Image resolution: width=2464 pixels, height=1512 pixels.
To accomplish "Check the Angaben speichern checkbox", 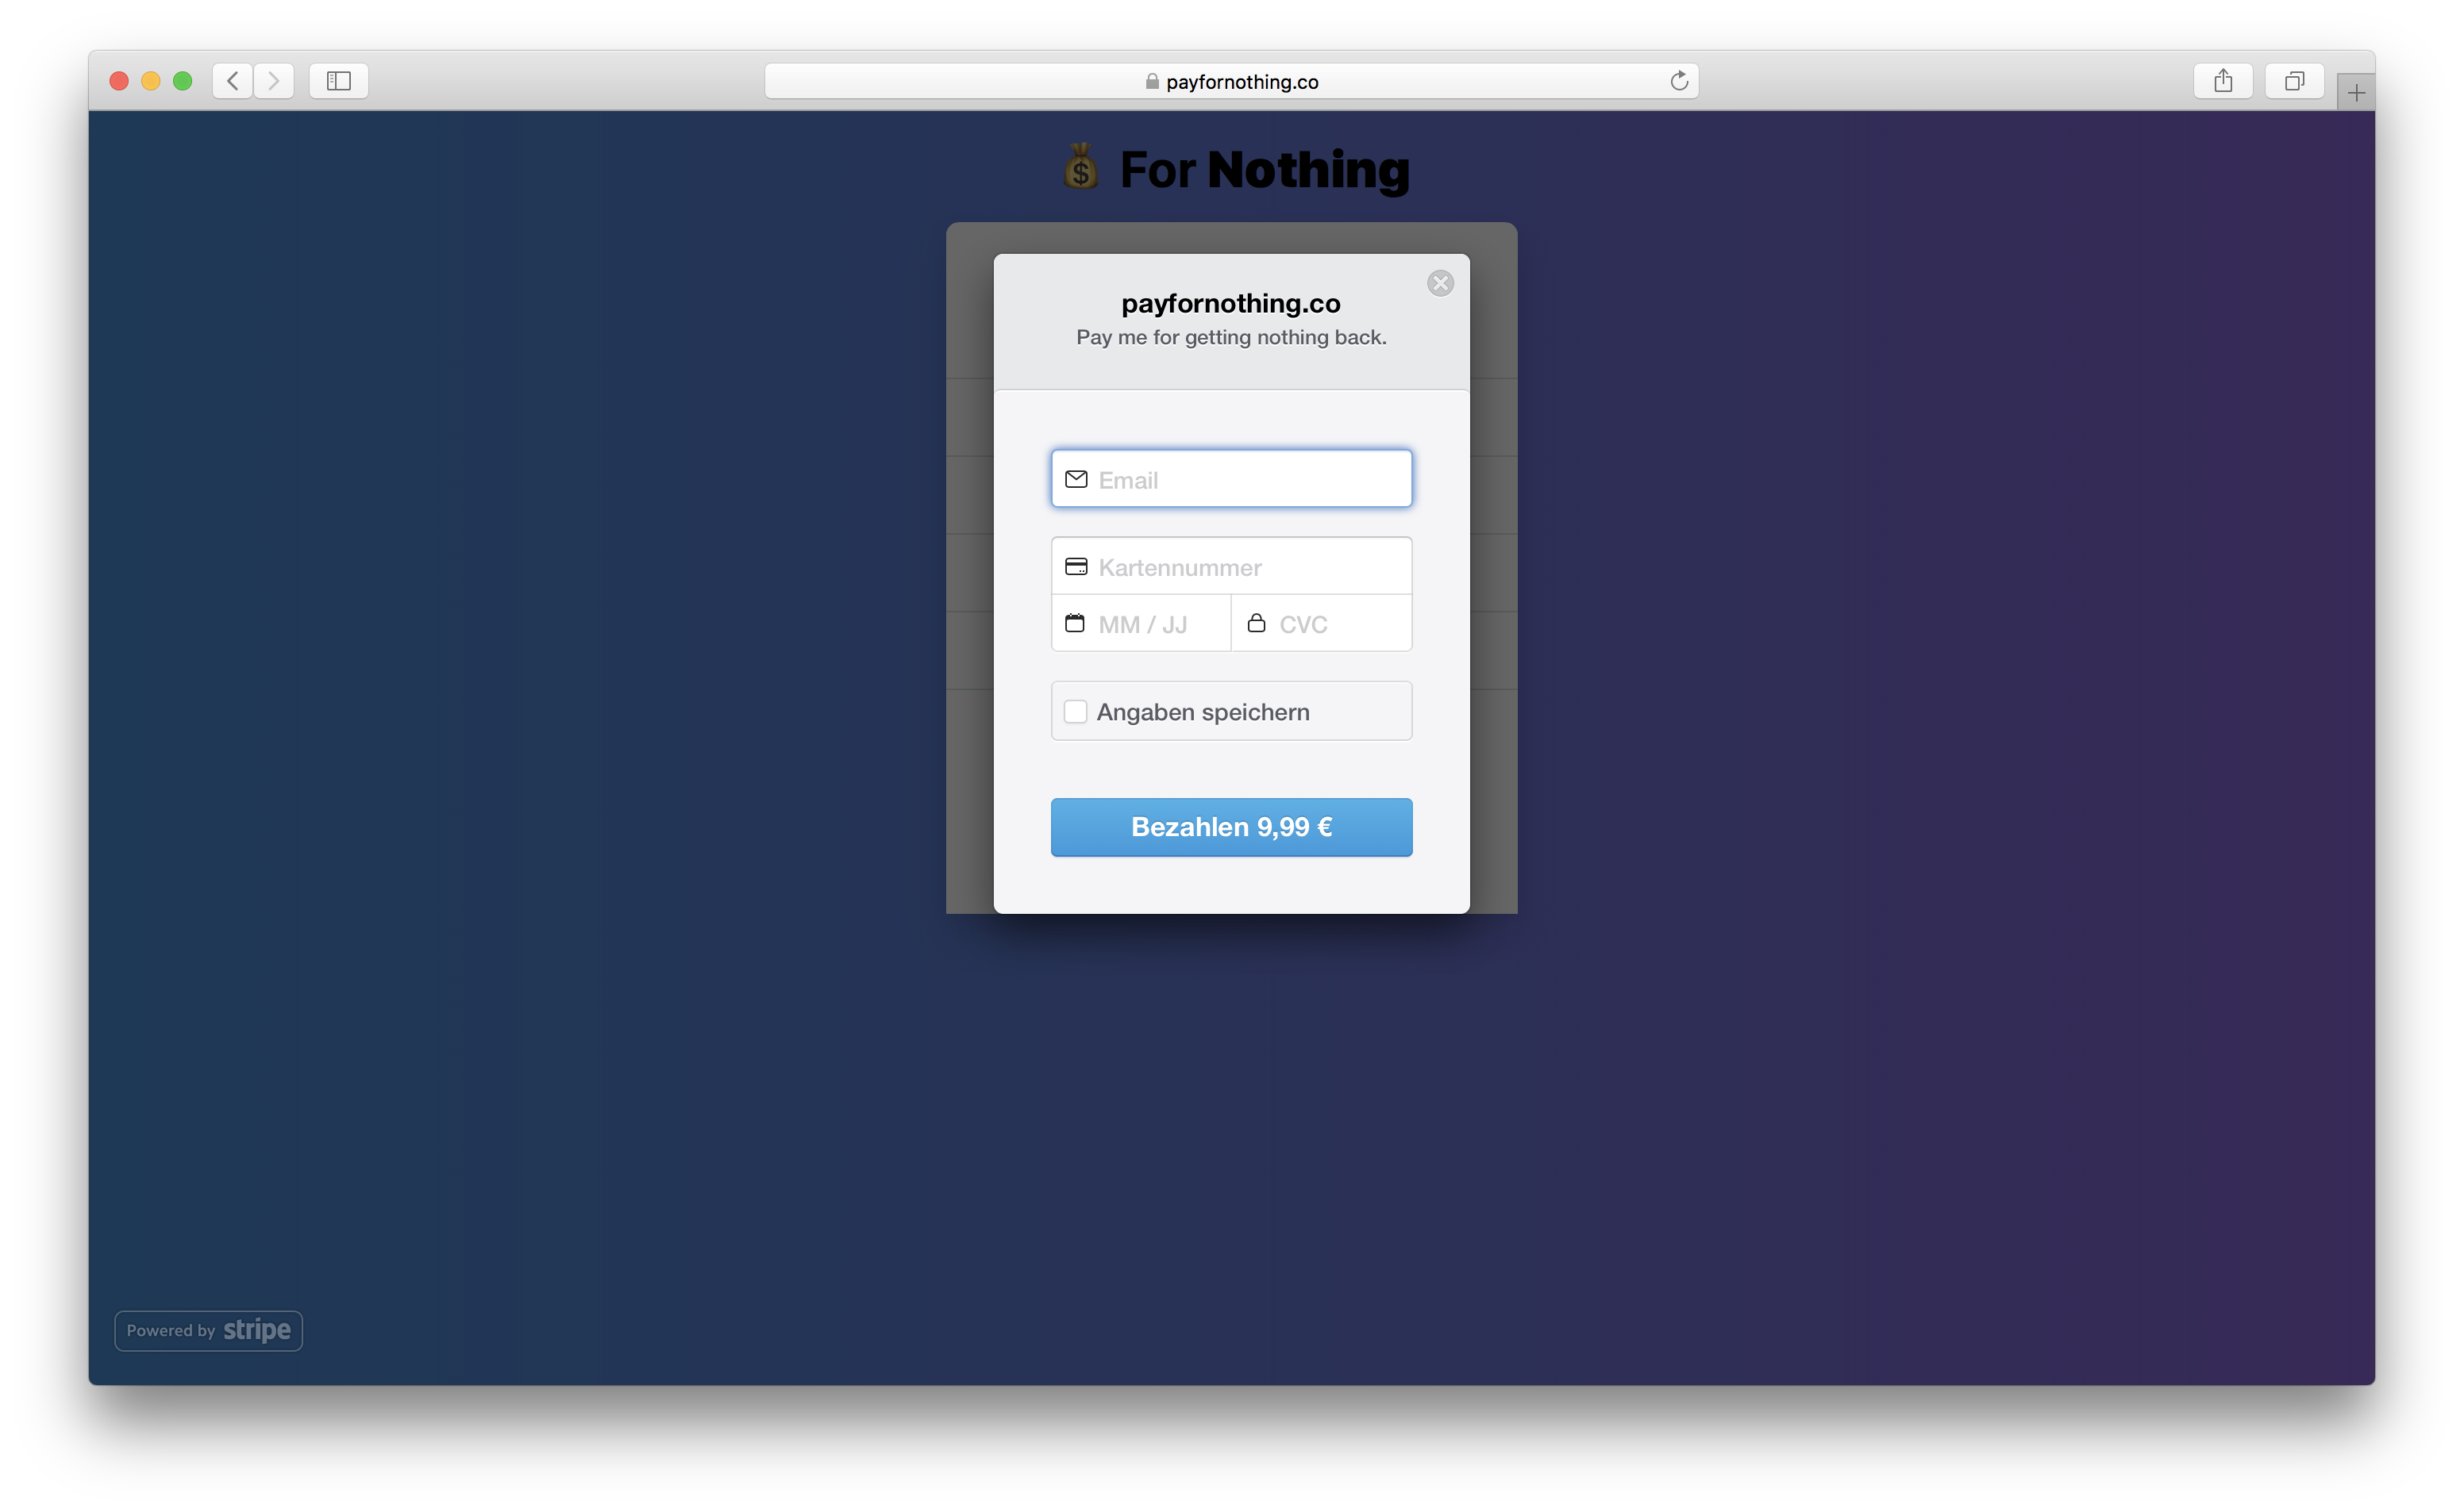I will [1076, 711].
